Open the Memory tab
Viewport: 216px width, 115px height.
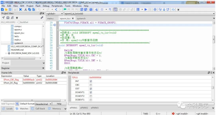(x=55, y=109)
